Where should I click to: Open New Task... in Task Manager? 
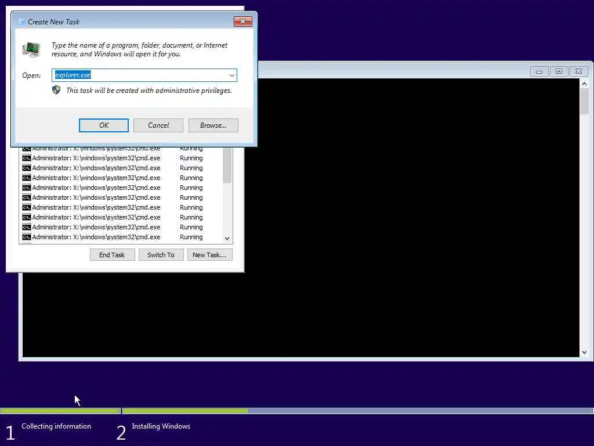[209, 255]
